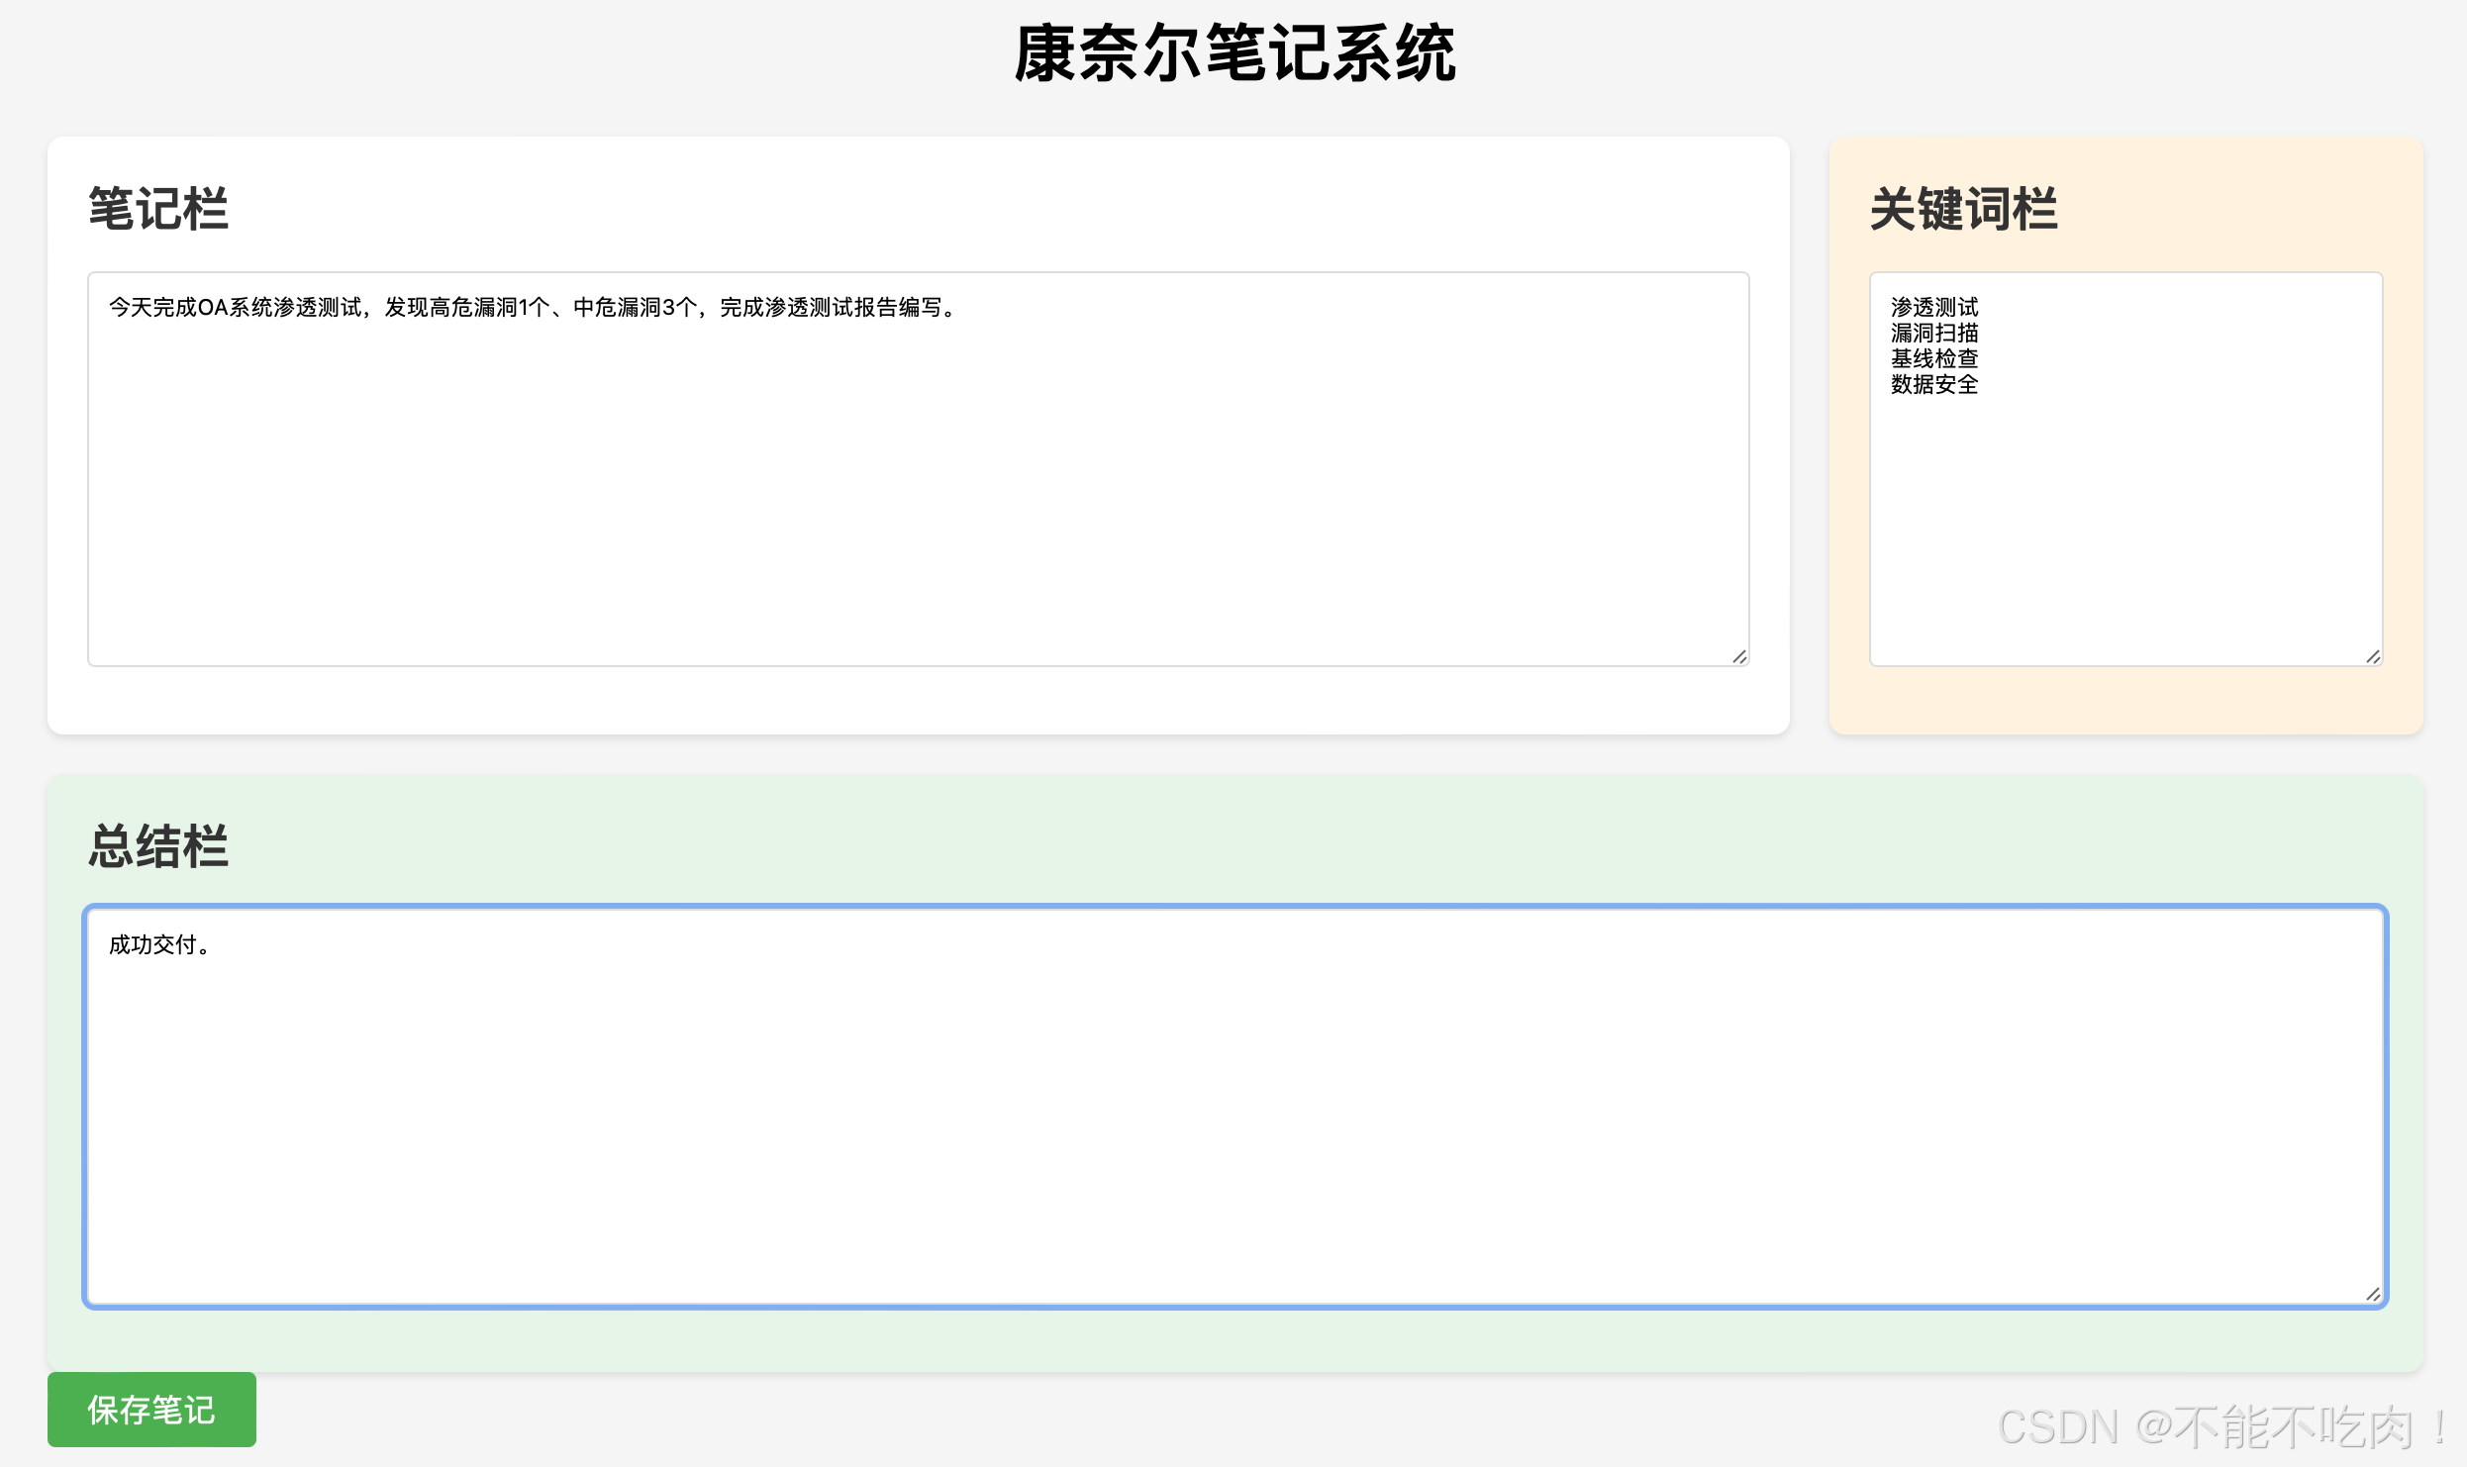Click the keywords text area resize handle

2373,656
